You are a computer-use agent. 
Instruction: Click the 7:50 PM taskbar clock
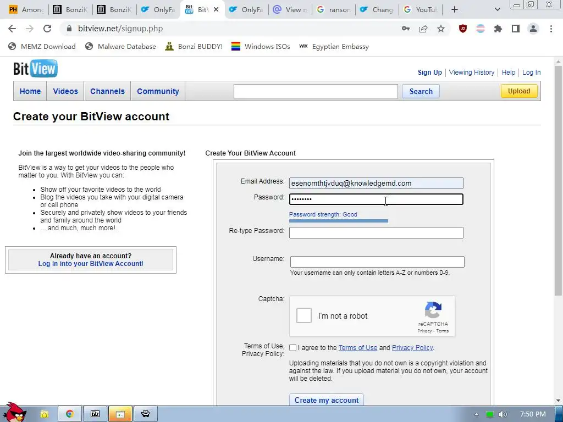(533, 414)
